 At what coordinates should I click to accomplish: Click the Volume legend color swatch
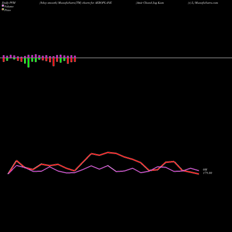[3, 6]
